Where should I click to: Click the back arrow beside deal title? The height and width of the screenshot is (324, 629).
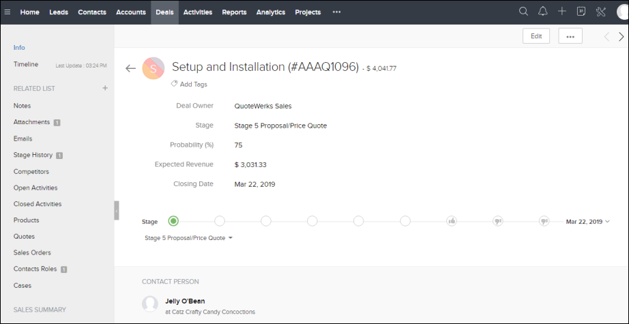tap(131, 68)
